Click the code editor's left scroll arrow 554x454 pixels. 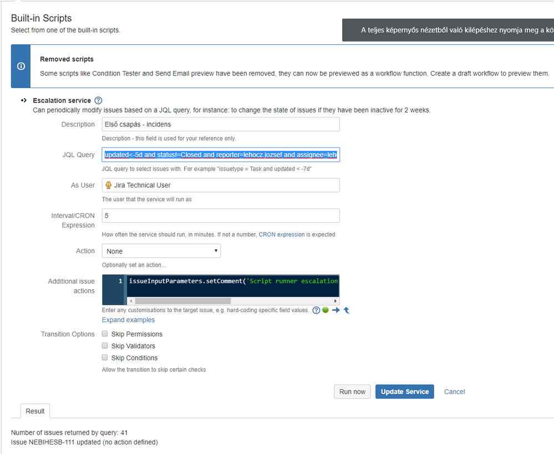click(x=131, y=301)
